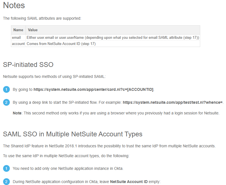The width and height of the screenshot is (226, 185).
Task: Click the bold 'NetSuite Account ID' text
Action: click(129, 182)
